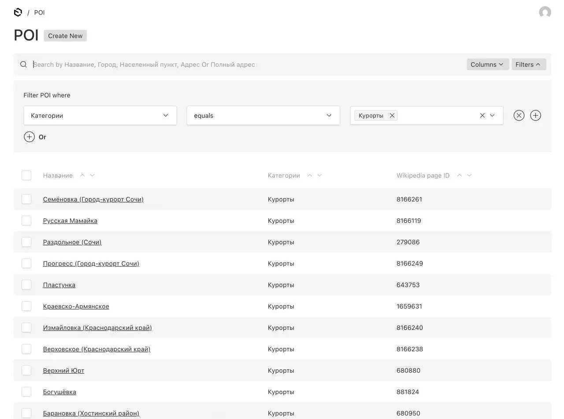Select all rows with header checkbox

[26, 175]
